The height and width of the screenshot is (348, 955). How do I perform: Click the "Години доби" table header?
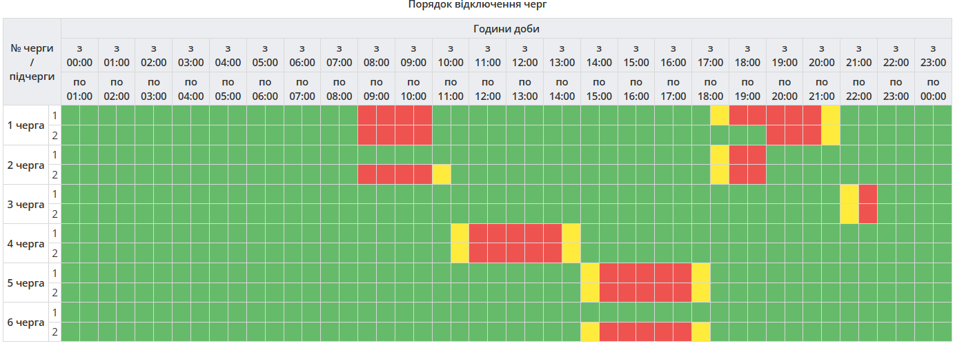pos(506,28)
